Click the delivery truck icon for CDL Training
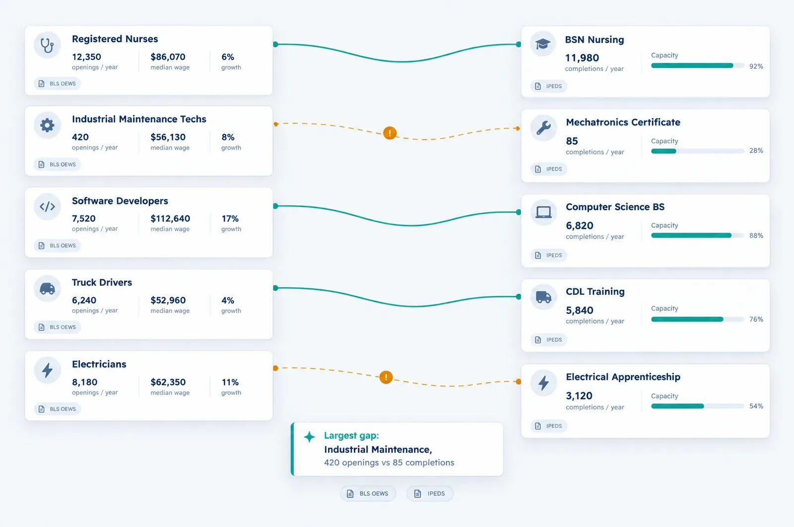Viewport: 794px width, 527px height. coord(543,297)
